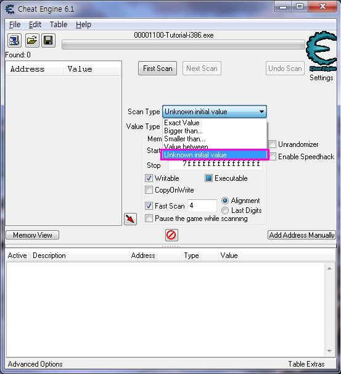Viewport: 341px width, 374px height.
Task: Click the red arrow add-to-list icon
Action: click(130, 218)
